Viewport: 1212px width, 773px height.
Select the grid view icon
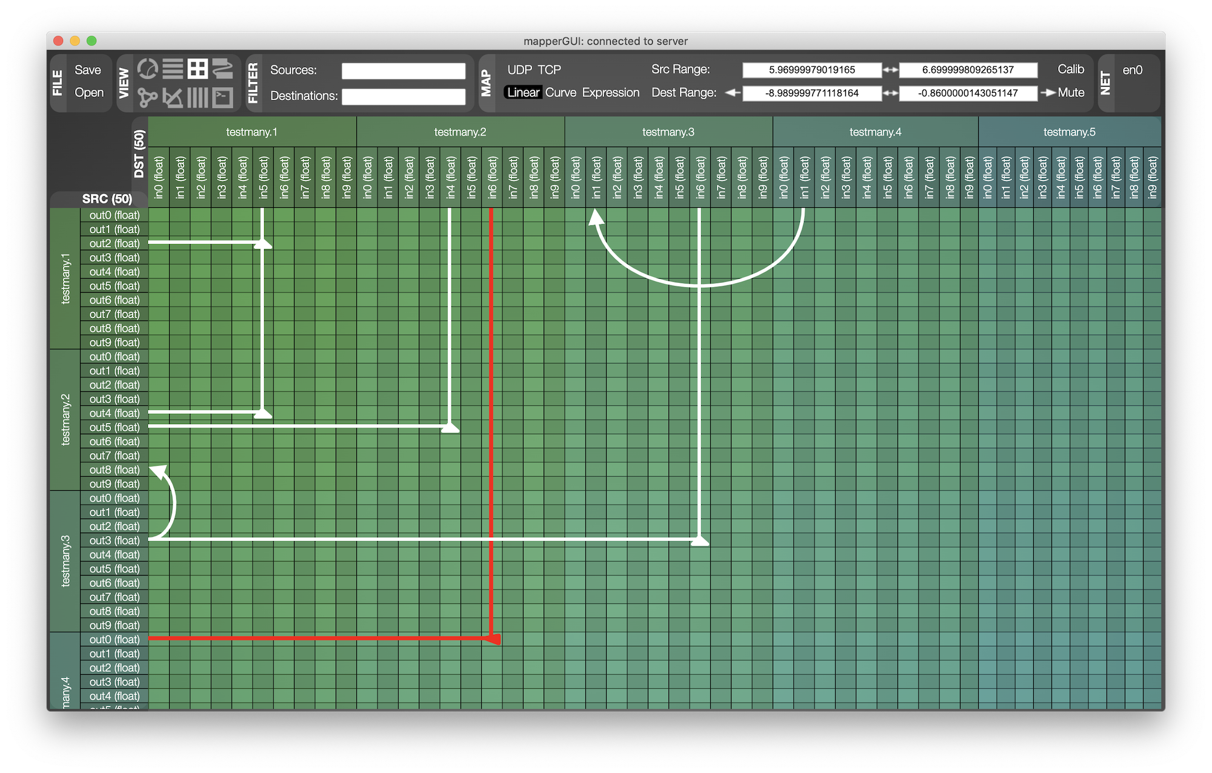(198, 69)
